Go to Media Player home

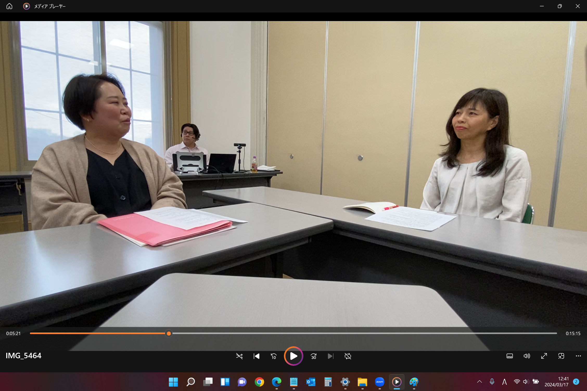[x=9, y=6]
